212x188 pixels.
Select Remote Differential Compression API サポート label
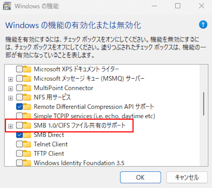click(x=94, y=107)
